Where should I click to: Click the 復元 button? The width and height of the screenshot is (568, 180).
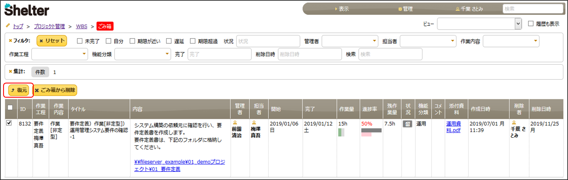coord(19,90)
